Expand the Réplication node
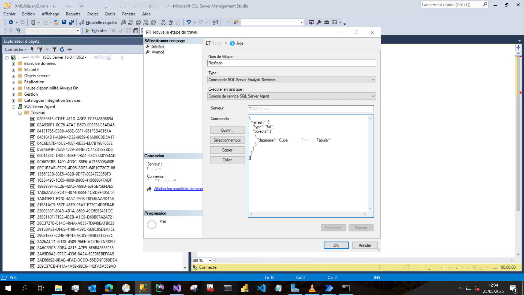524x295 pixels. point(13,82)
